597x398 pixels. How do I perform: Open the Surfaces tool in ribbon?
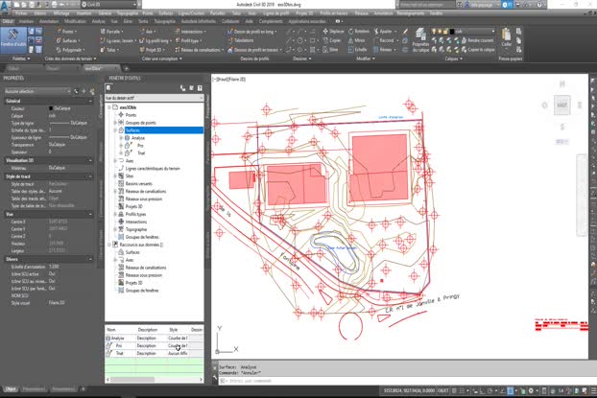[67, 40]
